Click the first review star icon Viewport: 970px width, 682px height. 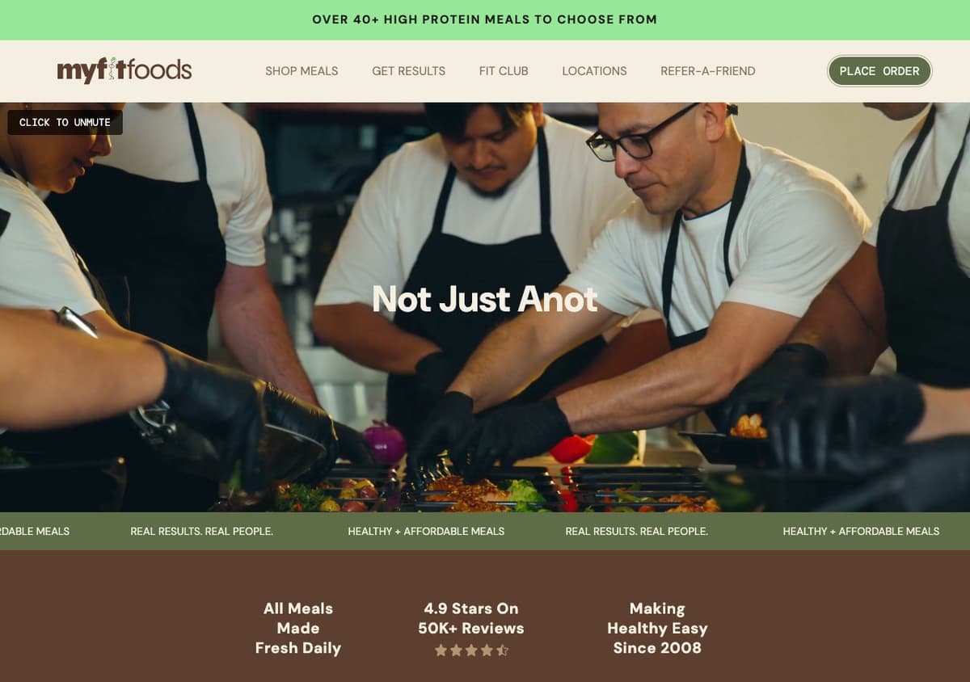point(441,650)
